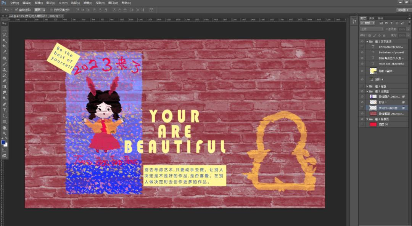The width and height of the screenshot is (412, 226).
Task: Click the type layer filter icon
Action: coord(391,23)
